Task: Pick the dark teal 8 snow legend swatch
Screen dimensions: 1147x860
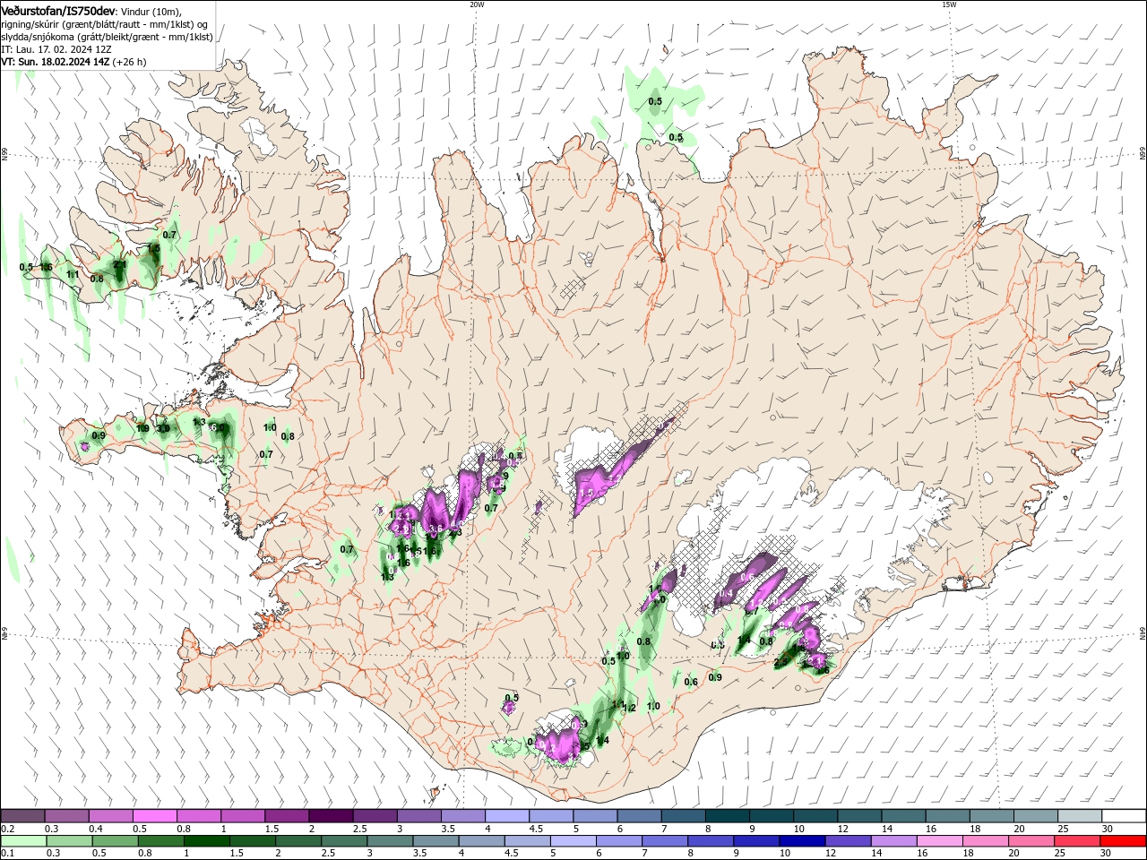Action: pos(728,816)
